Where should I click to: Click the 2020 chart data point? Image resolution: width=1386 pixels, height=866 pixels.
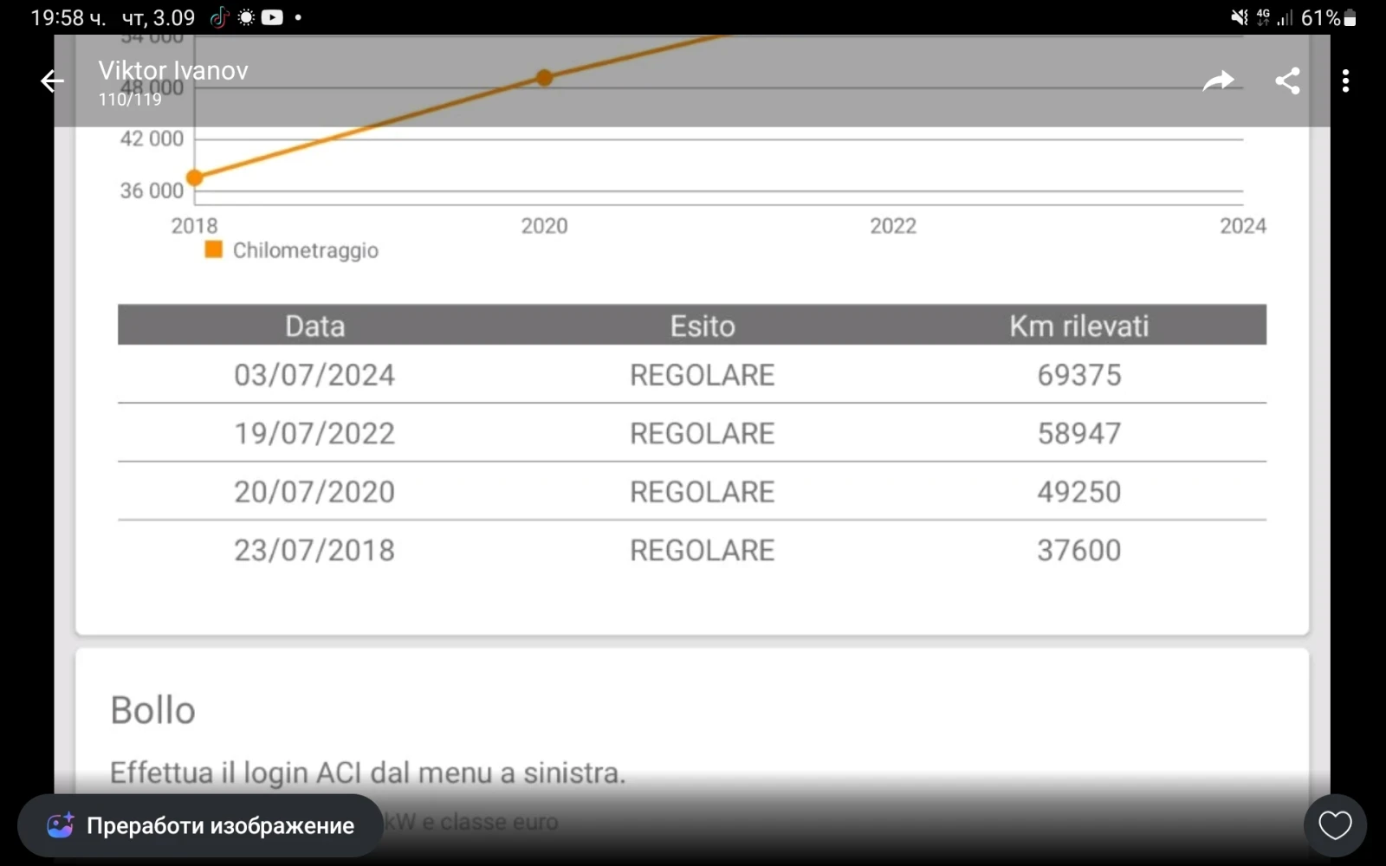[x=544, y=78]
